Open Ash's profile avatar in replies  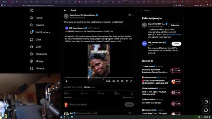coord(66,114)
